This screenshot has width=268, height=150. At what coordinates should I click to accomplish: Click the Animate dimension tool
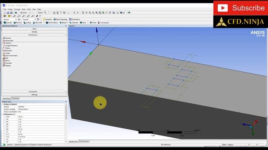click(x=7, y=63)
